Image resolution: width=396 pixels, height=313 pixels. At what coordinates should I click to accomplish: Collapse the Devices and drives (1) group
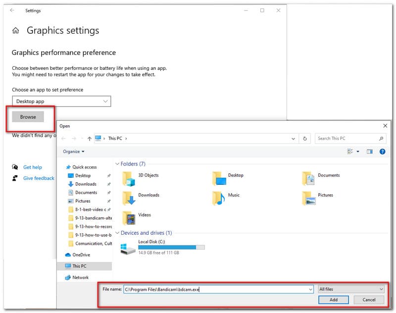(117, 233)
